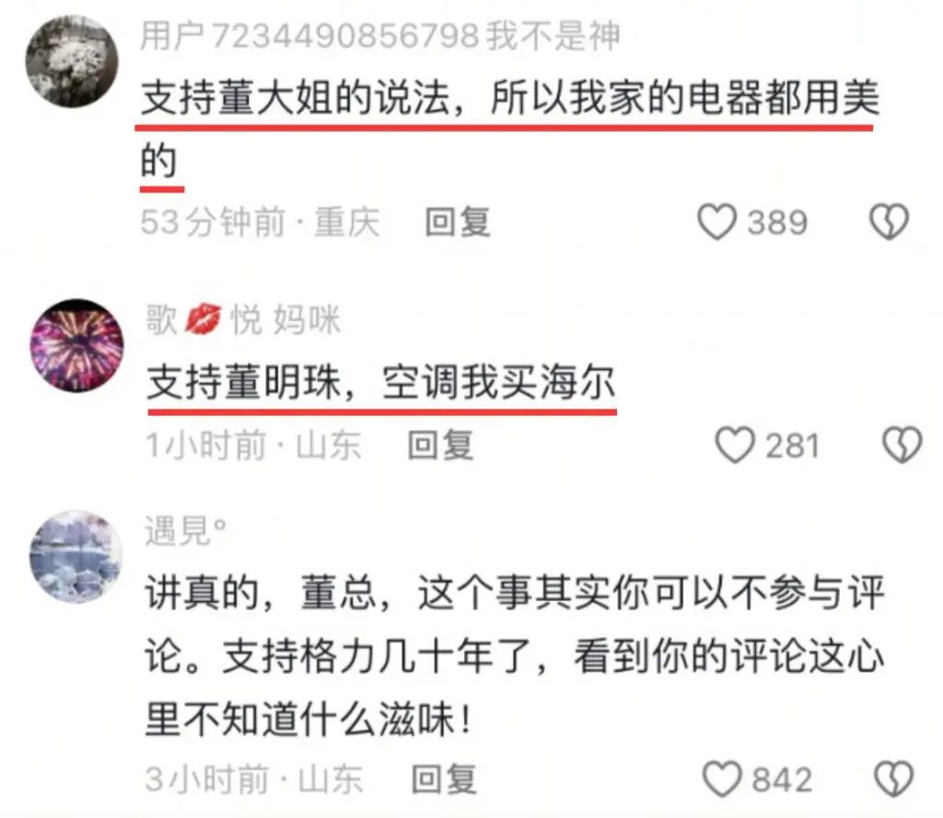Viewport: 943px width, 818px height.
Task: Reply to the 3小时前 山东 comment
Action: tap(444, 779)
